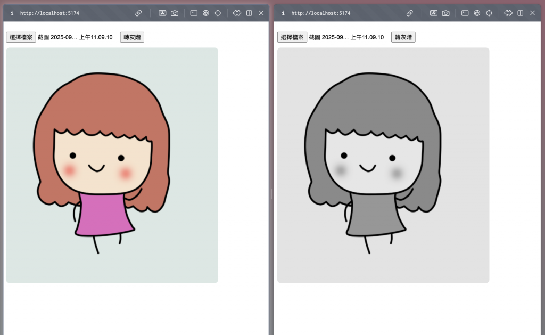Viewport: 545px width, 335px height.
Task: Open the console terminal icon in right window
Action: 465,13
